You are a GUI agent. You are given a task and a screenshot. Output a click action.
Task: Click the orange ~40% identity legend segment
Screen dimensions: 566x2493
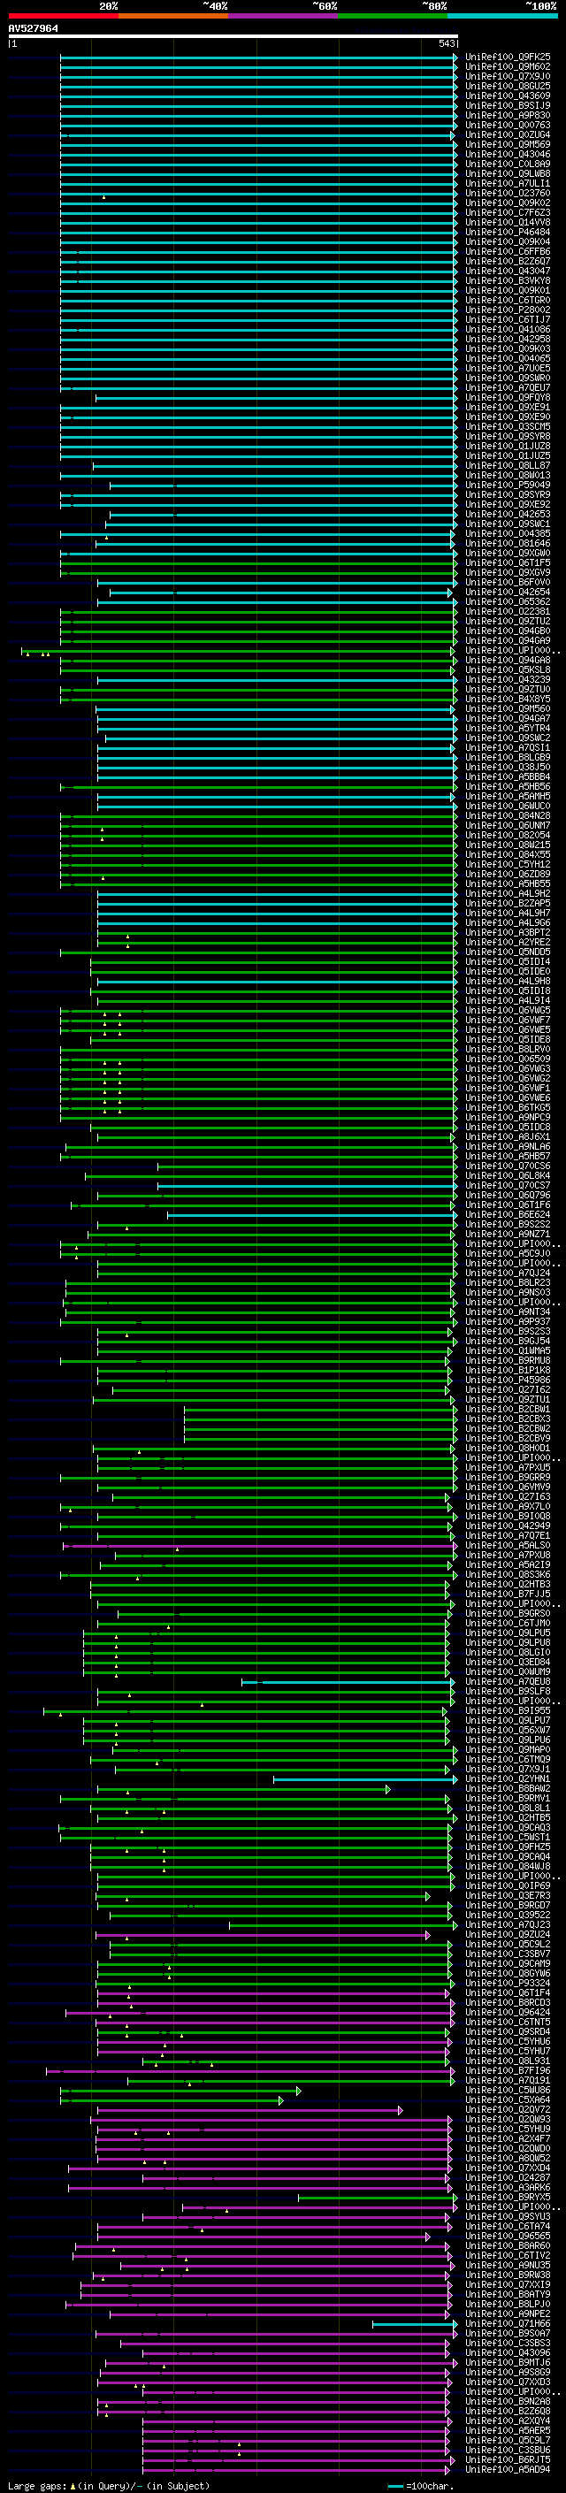click(x=173, y=16)
